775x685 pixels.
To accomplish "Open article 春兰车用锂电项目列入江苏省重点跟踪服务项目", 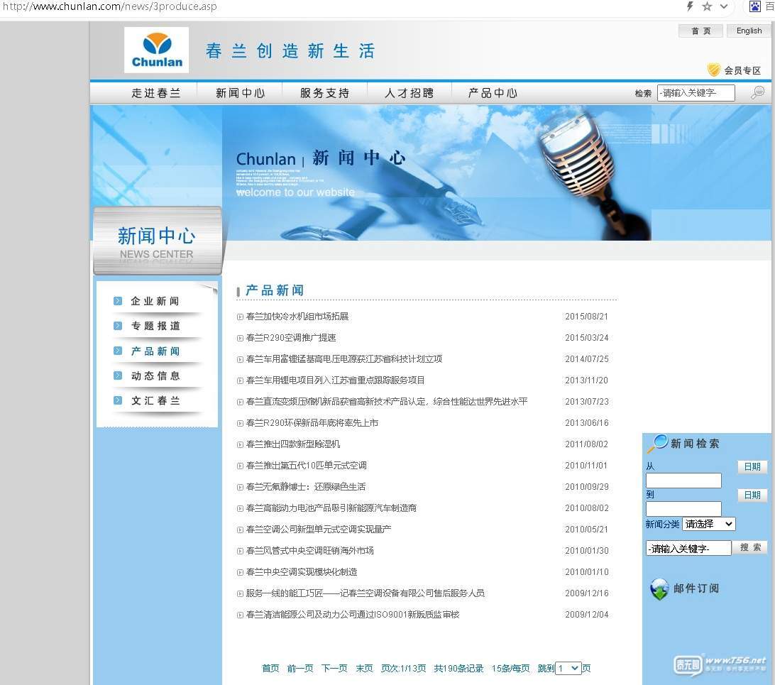I will [335, 380].
